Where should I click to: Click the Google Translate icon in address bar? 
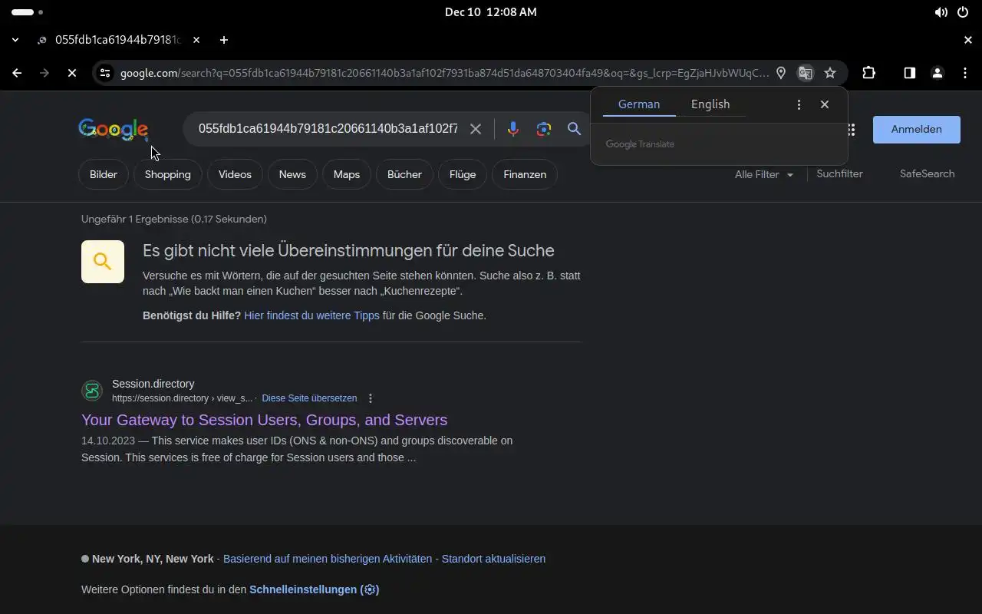click(805, 73)
